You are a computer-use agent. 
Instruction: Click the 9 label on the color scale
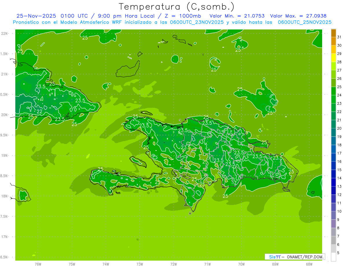[x=338, y=220]
